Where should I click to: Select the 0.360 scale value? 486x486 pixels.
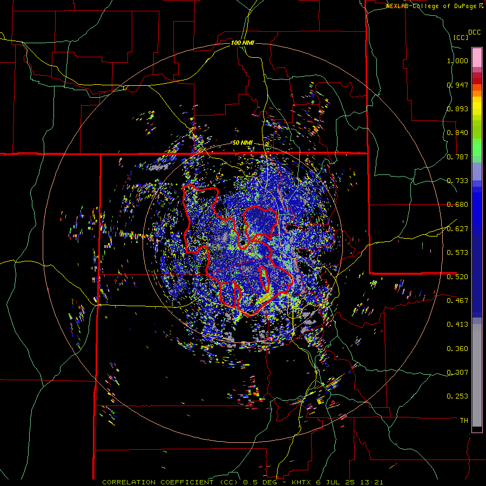[457, 349]
